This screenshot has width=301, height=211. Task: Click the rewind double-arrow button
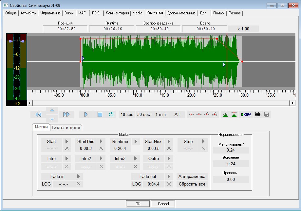[38, 114]
